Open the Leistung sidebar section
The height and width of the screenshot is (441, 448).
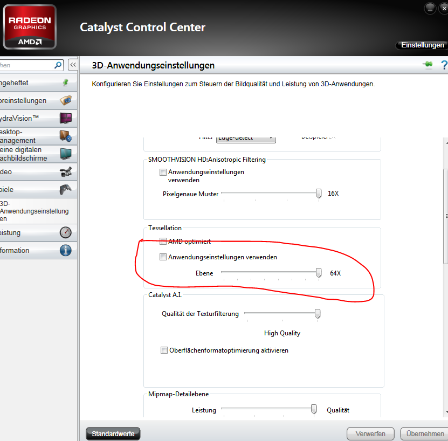coord(38,233)
